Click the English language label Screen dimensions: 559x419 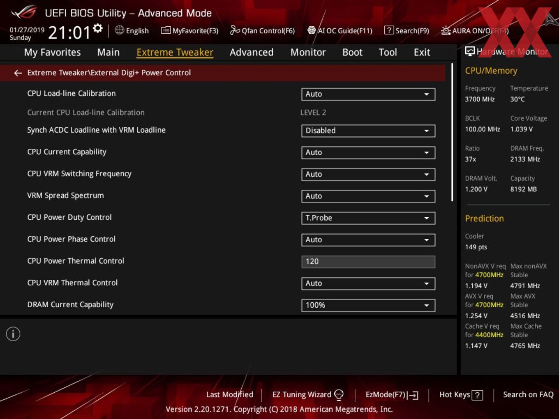[137, 31]
